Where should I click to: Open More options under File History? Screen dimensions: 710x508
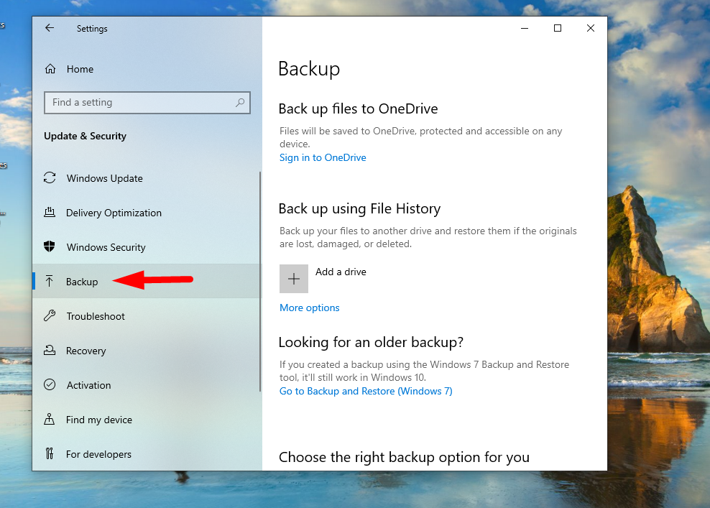coord(309,308)
